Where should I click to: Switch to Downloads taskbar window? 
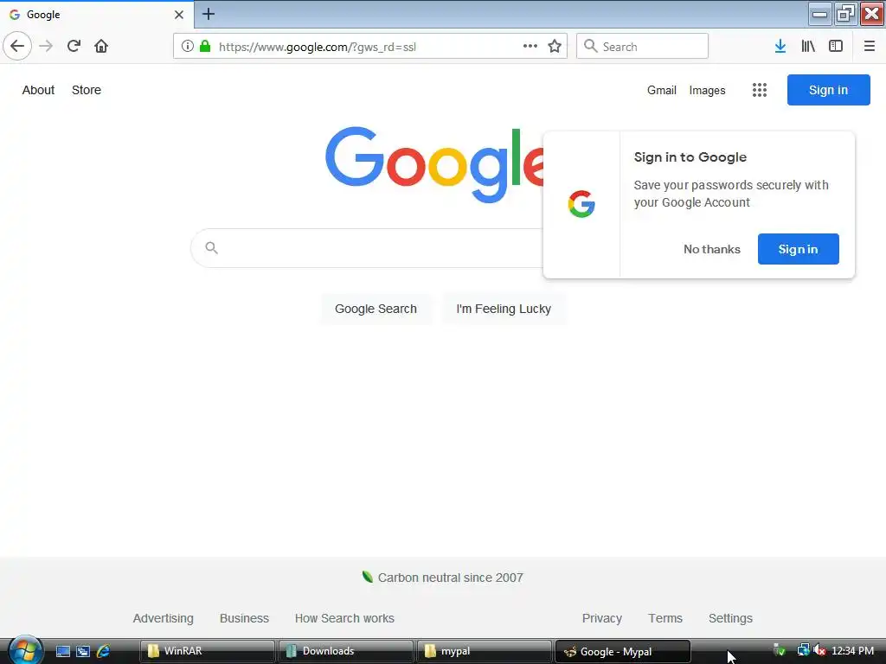coord(346,651)
